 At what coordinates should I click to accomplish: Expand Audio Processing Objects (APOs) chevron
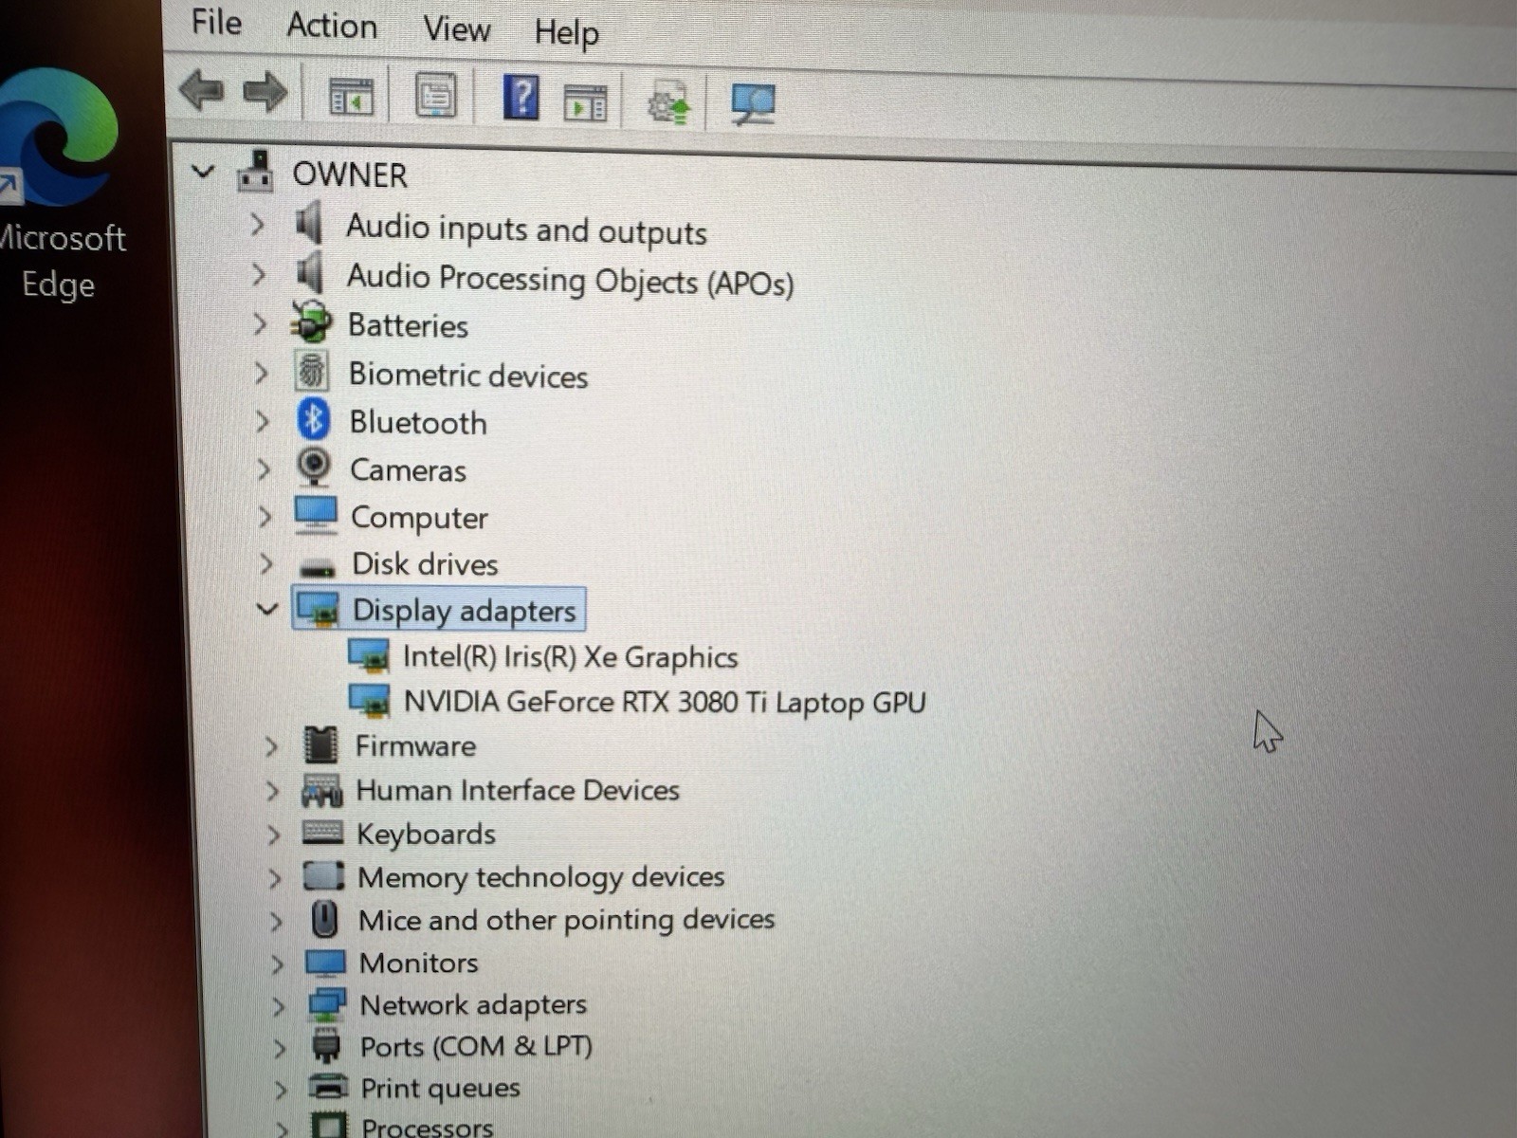point(257,274)
